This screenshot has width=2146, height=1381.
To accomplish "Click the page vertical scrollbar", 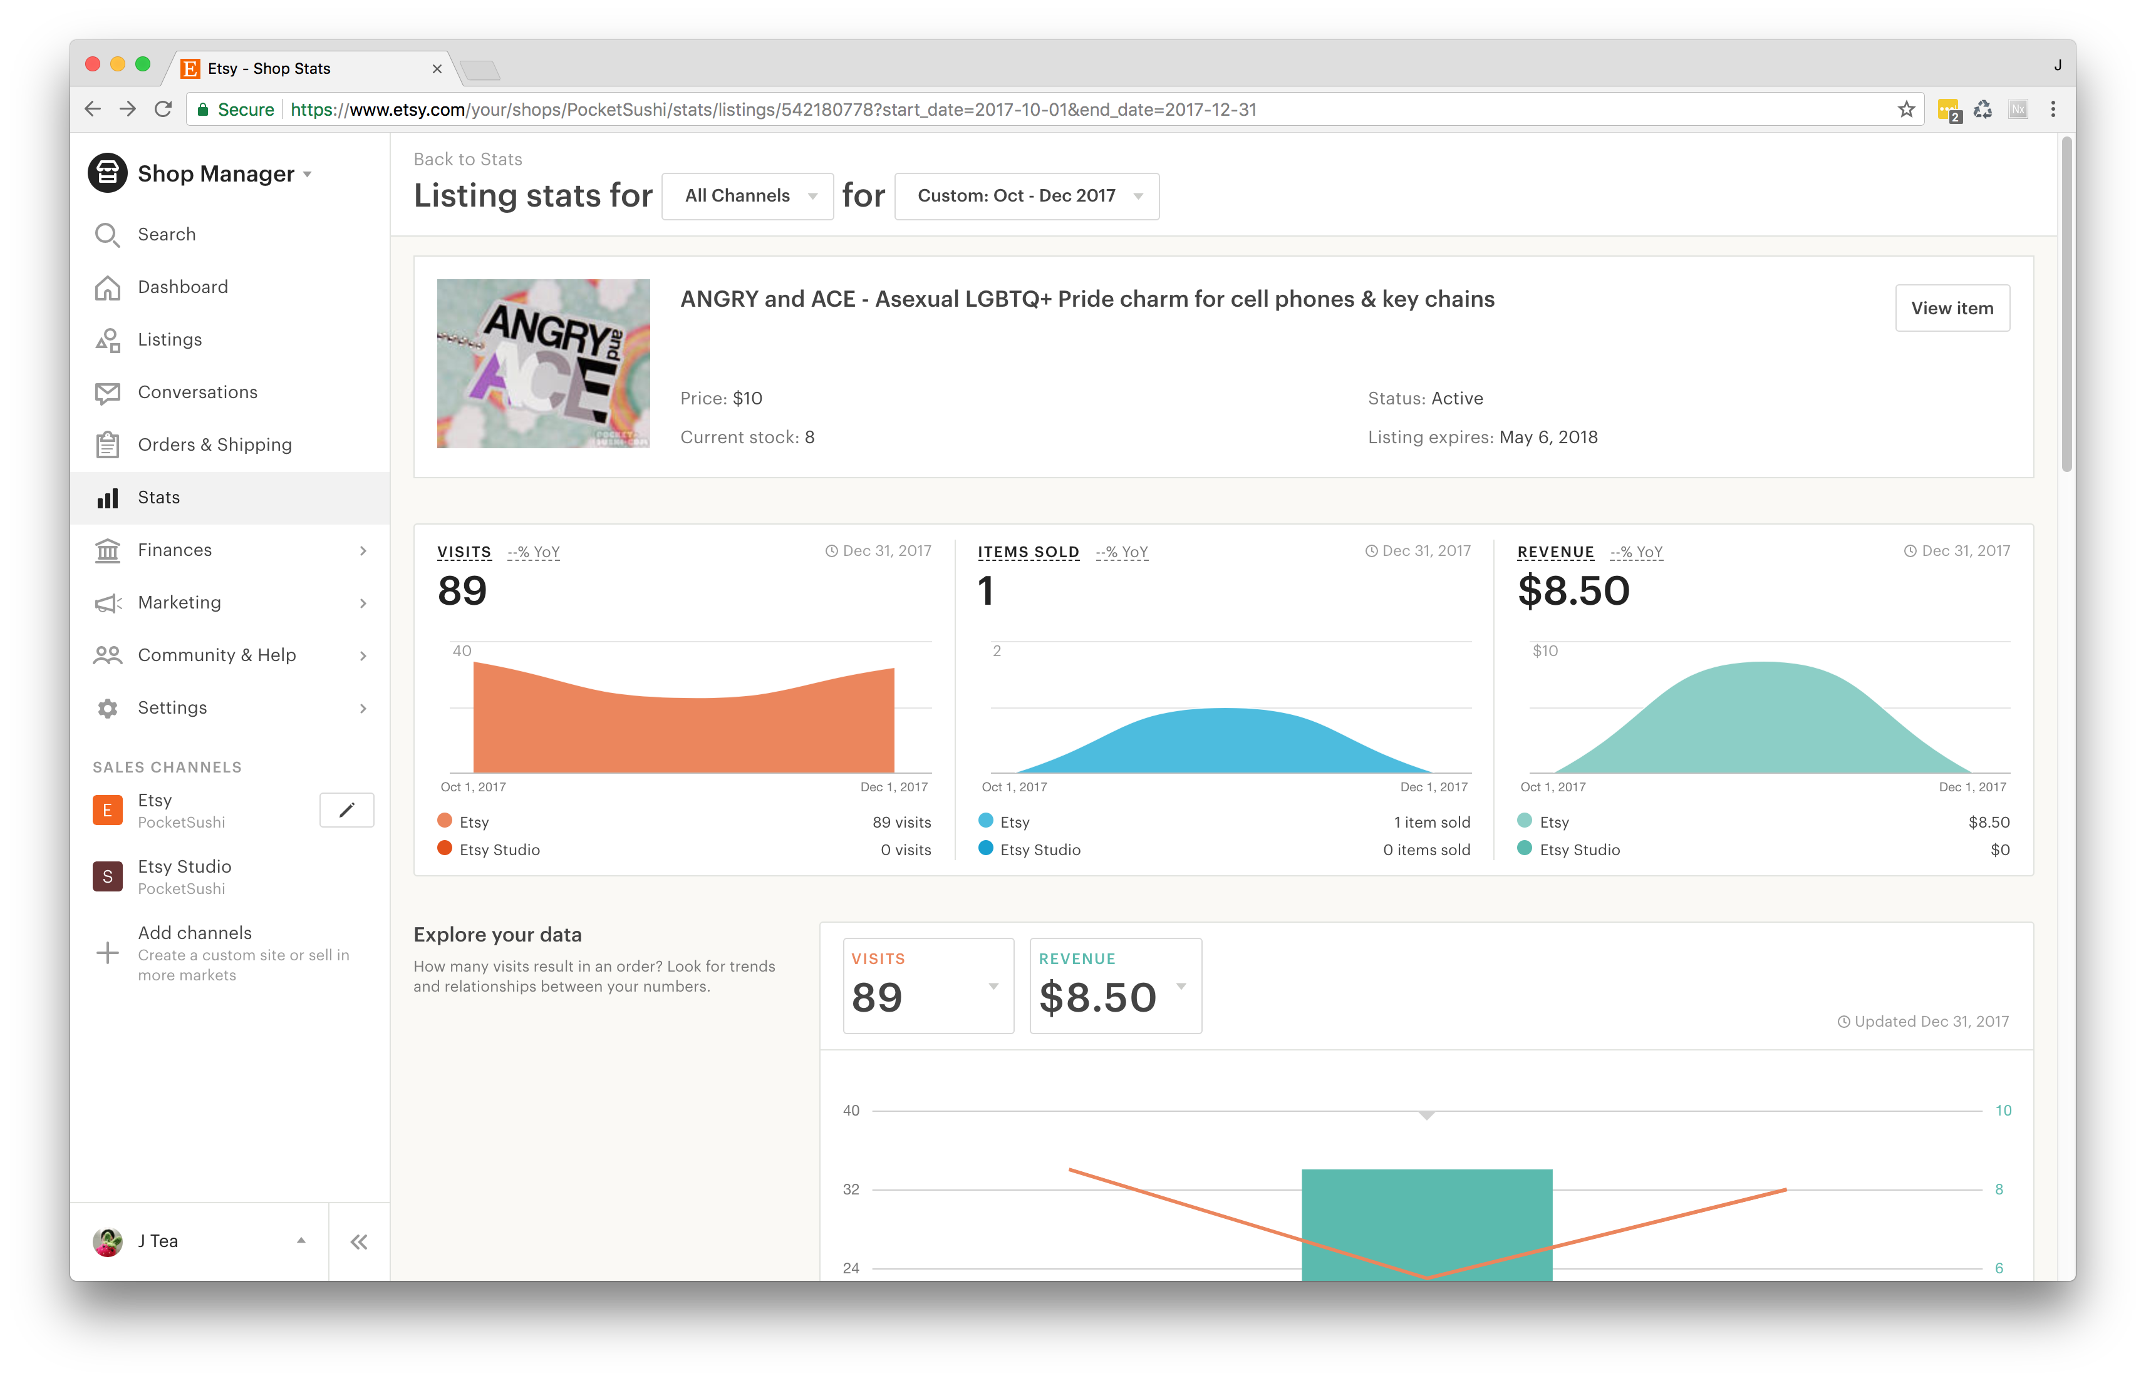I will (x=2067, y=305).
